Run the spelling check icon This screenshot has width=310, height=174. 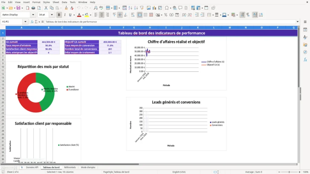pyautogui.click(x=101, y=8)
